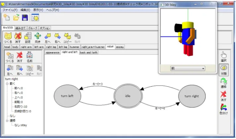Select the right leg character tab
This screenshot has width=236, height=139.
point(51,47)
